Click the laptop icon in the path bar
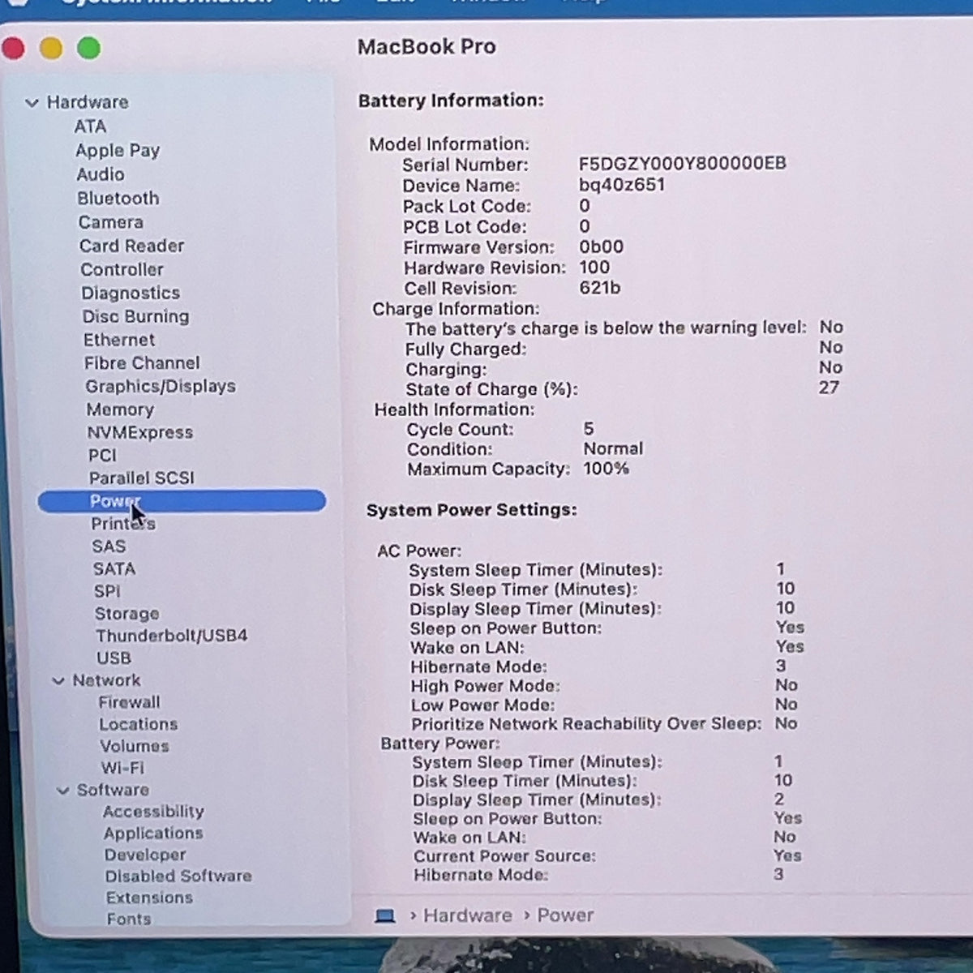 (385, 915)
